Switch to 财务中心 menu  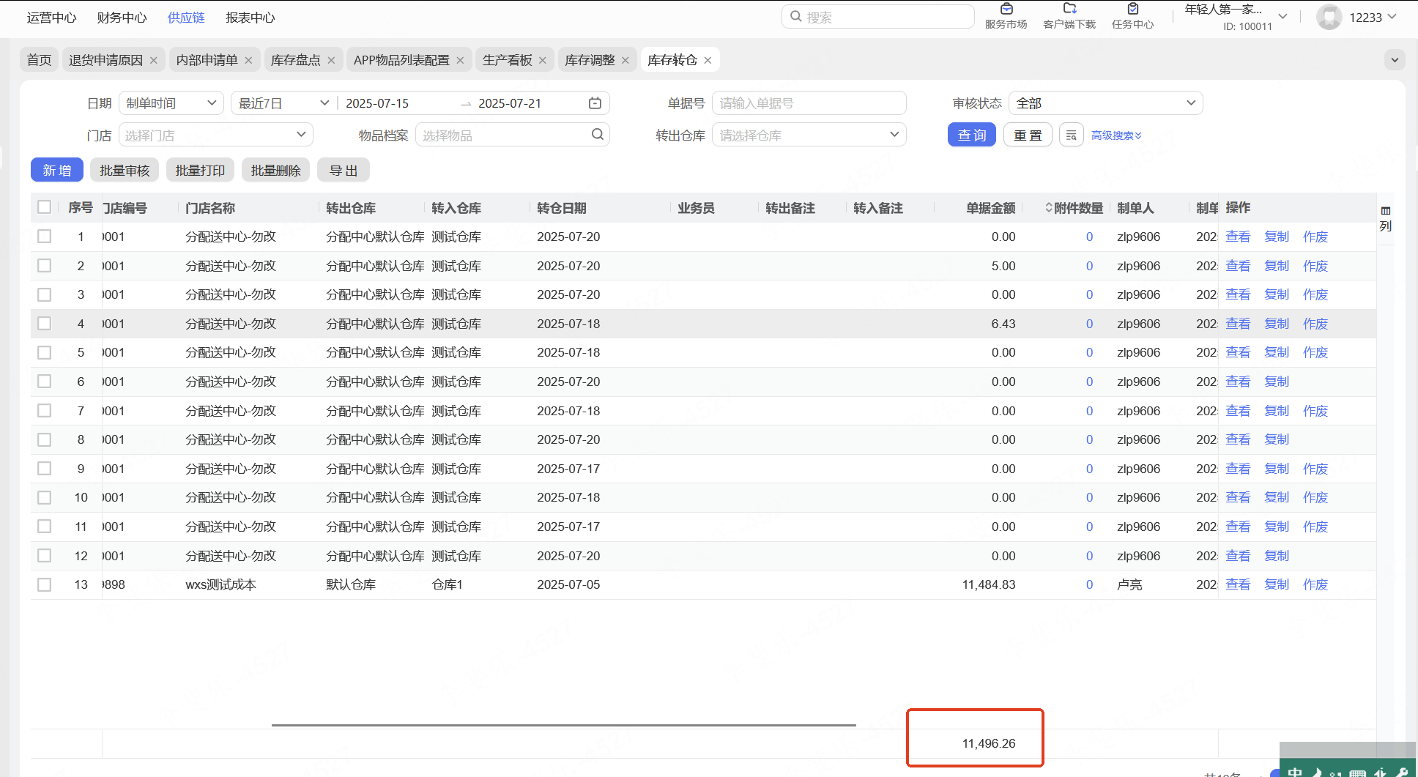122,18
